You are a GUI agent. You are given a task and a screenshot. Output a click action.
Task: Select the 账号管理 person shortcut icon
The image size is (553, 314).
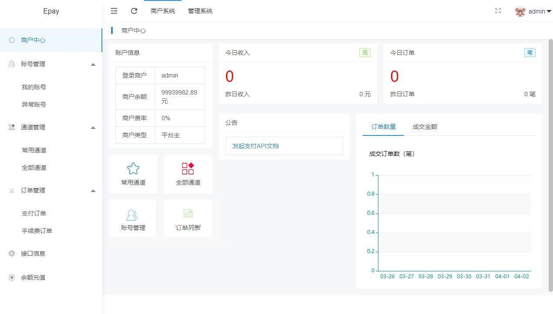click(132, 214)
